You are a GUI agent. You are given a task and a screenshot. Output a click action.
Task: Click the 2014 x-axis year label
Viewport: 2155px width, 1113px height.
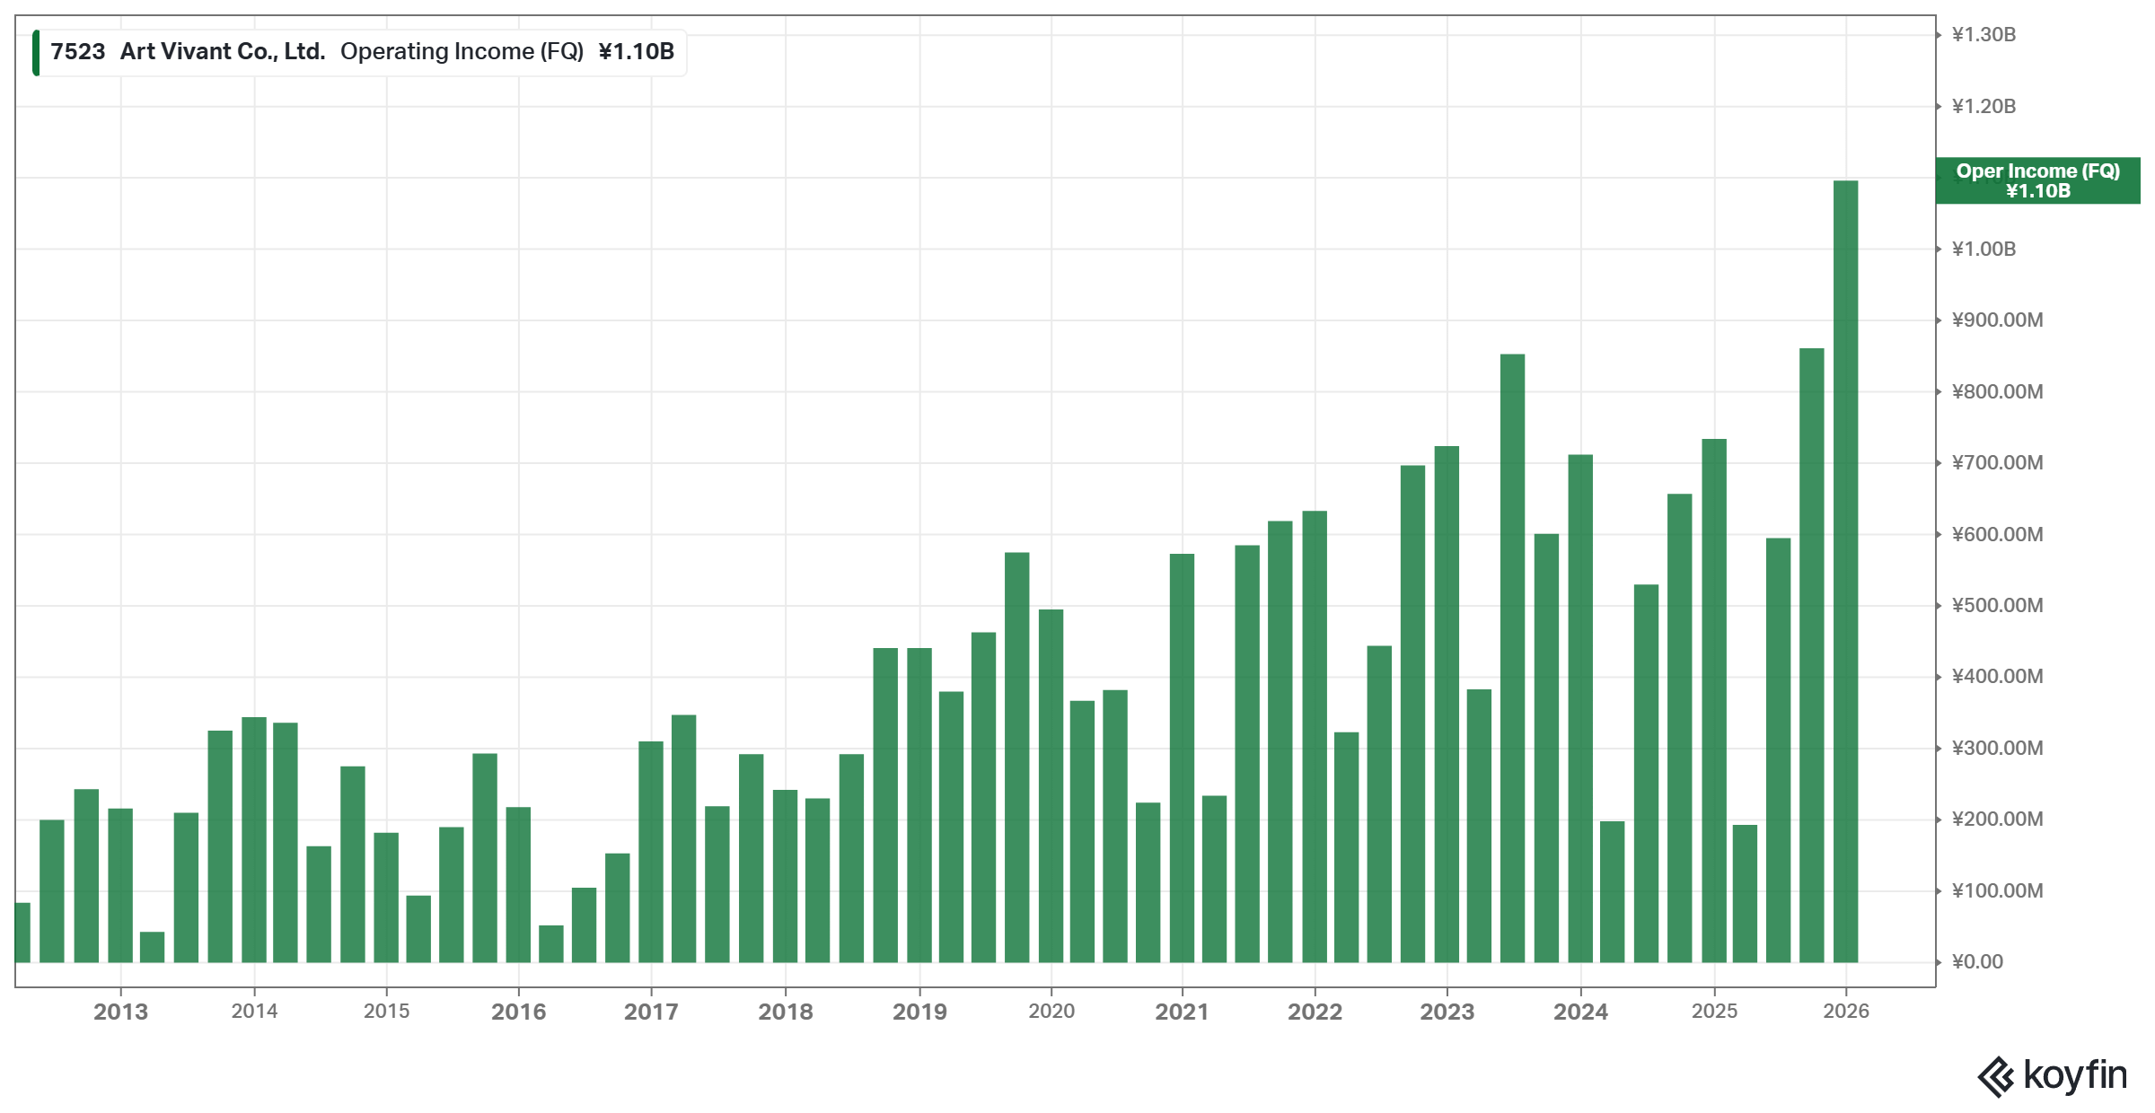[254, 1012]
